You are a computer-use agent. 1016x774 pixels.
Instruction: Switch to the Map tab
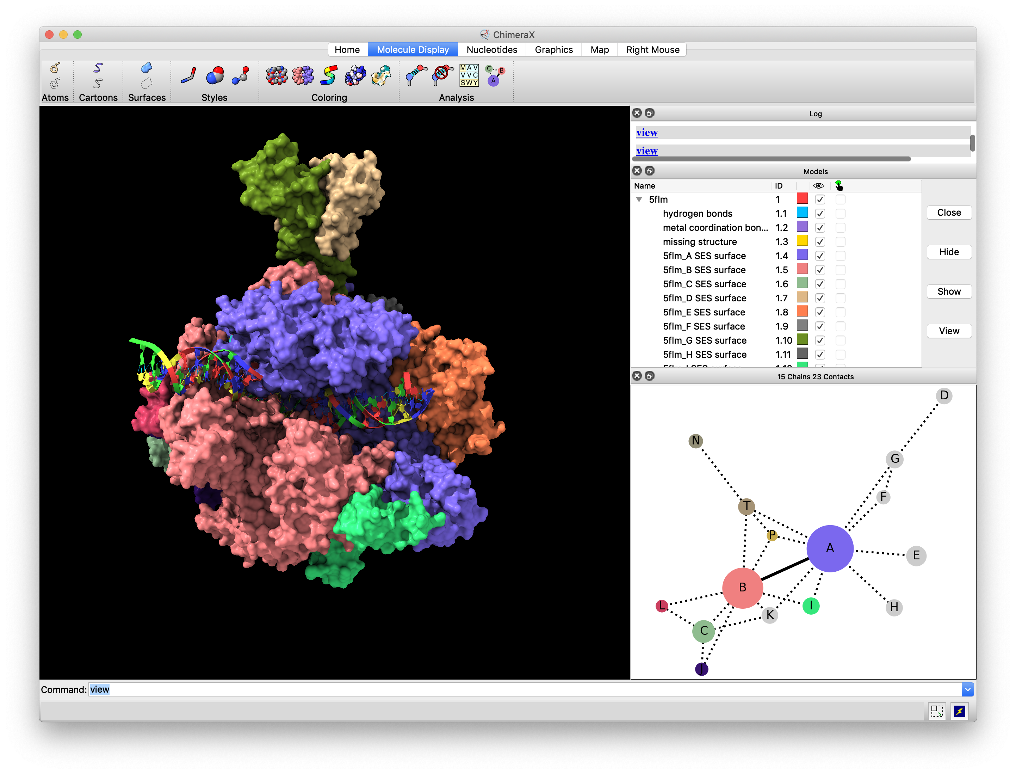[599, 49]
